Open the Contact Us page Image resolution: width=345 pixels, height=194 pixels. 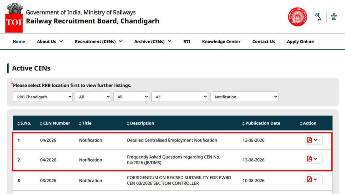click(x=263, y=41)
